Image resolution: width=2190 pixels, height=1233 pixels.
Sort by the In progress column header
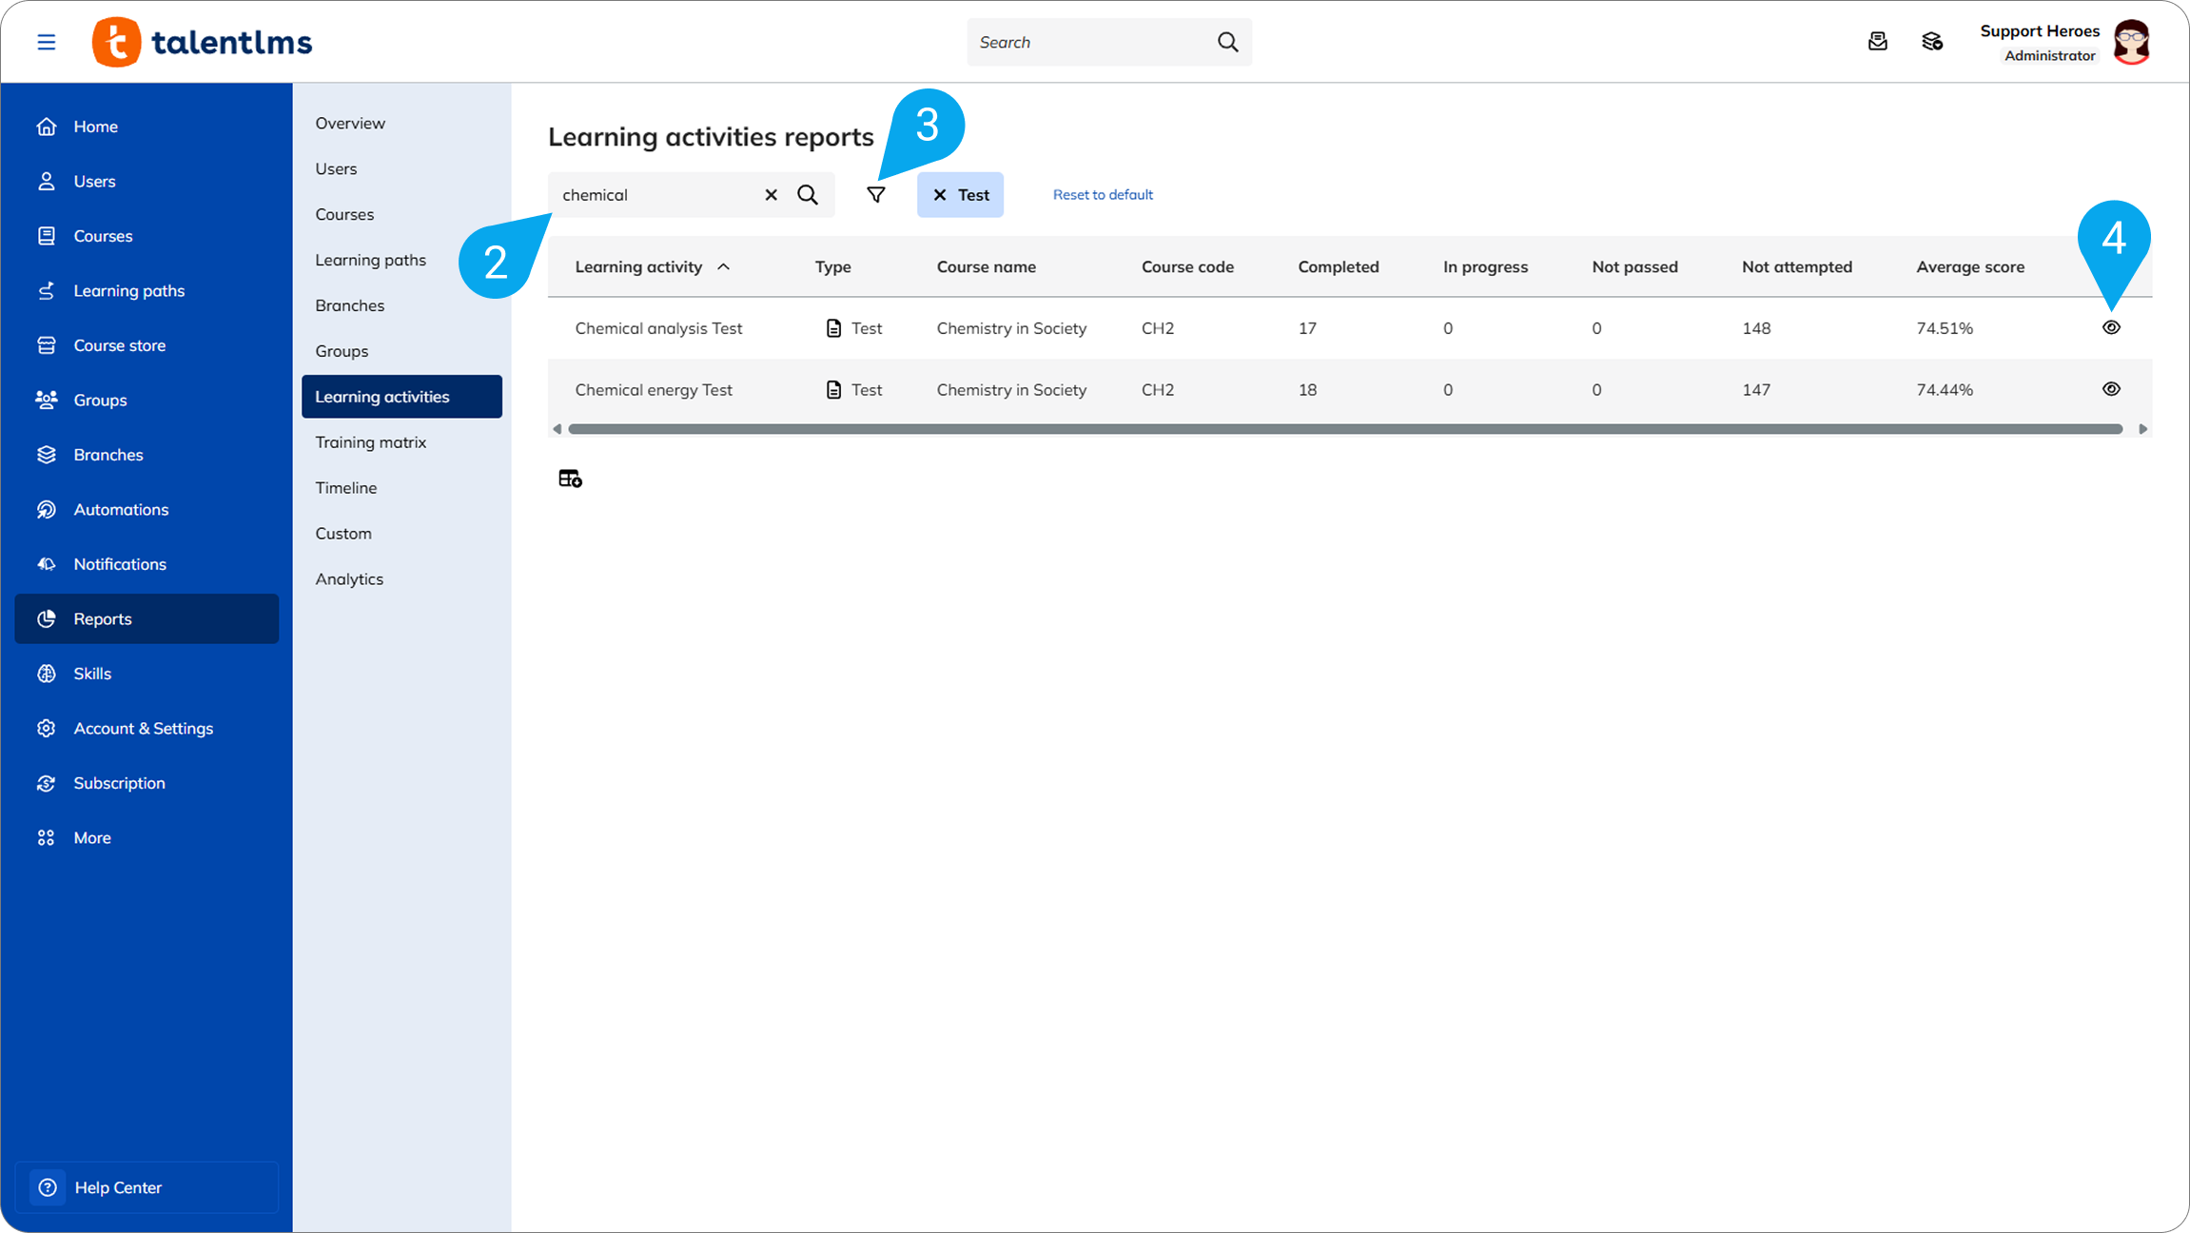click(1485, 267)
